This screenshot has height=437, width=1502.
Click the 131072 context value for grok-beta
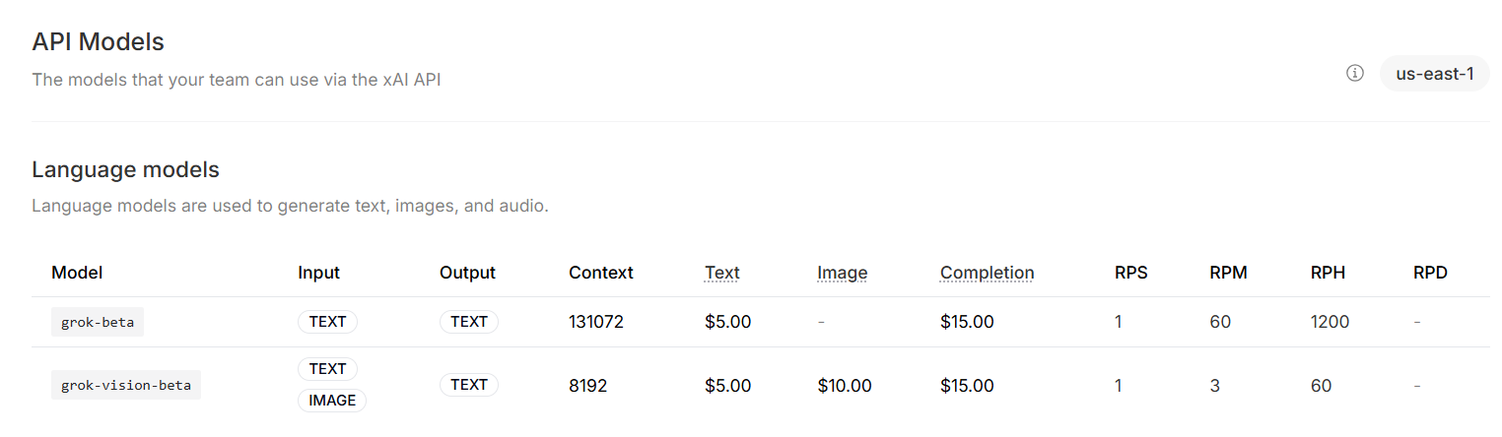pos(596,322)
